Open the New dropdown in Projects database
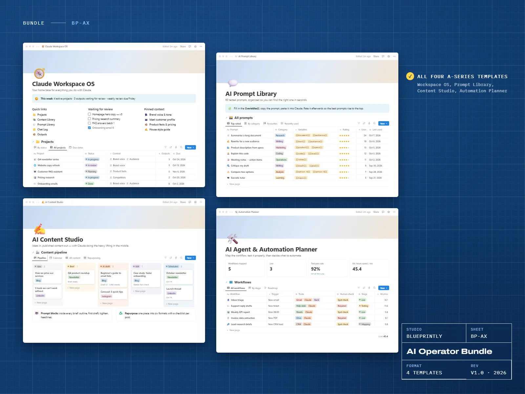This screenshot has width=525, height=394. 190,147
